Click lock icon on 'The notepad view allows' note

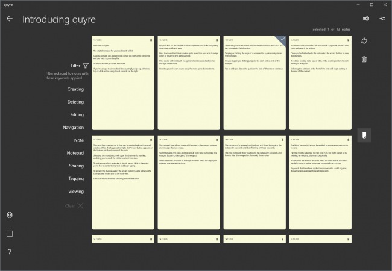(x=217, y=140)
